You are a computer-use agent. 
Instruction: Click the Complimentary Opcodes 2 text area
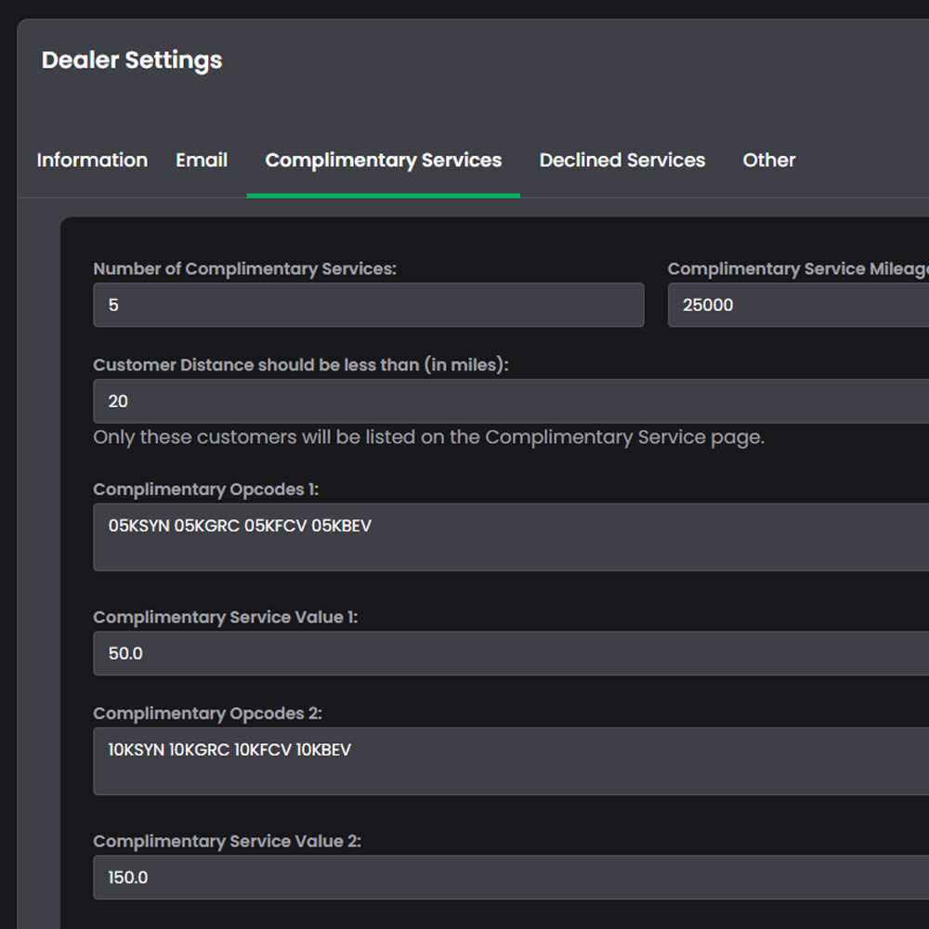pyautogui.click(x=511, y=762)
